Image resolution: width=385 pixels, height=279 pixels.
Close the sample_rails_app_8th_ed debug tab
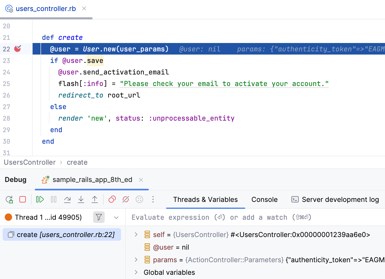point(141,180)
